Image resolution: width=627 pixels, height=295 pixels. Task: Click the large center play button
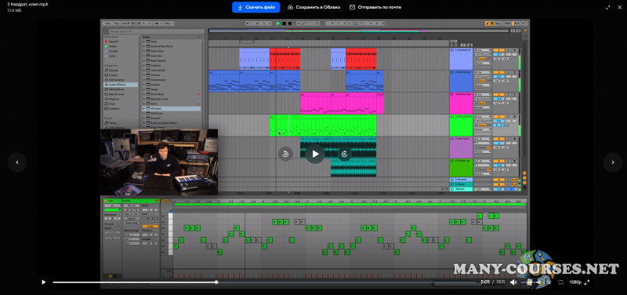(315, 154)
